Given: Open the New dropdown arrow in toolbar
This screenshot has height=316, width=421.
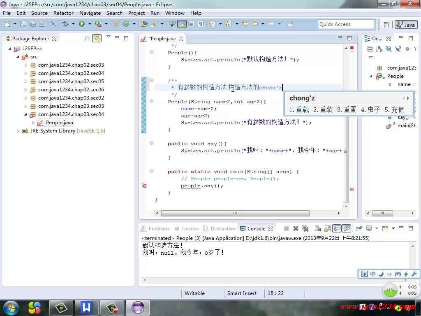Looking at the screenshot, I should 15,24.
